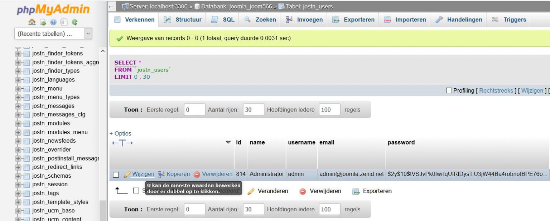Expand the jostn_redirect_links tree node
Screen dimensions: 550x221
click(x=18, y=167)
